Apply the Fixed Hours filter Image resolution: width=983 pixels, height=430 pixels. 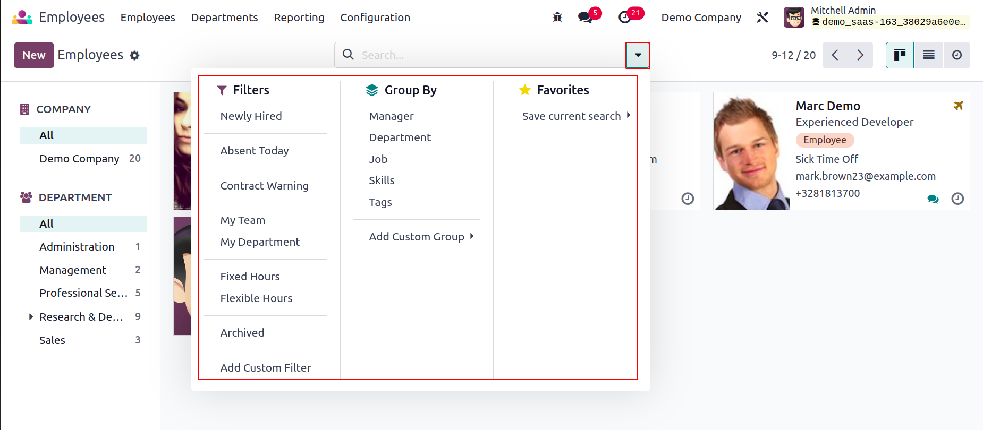pyautogui.click(x=250, y=277)
